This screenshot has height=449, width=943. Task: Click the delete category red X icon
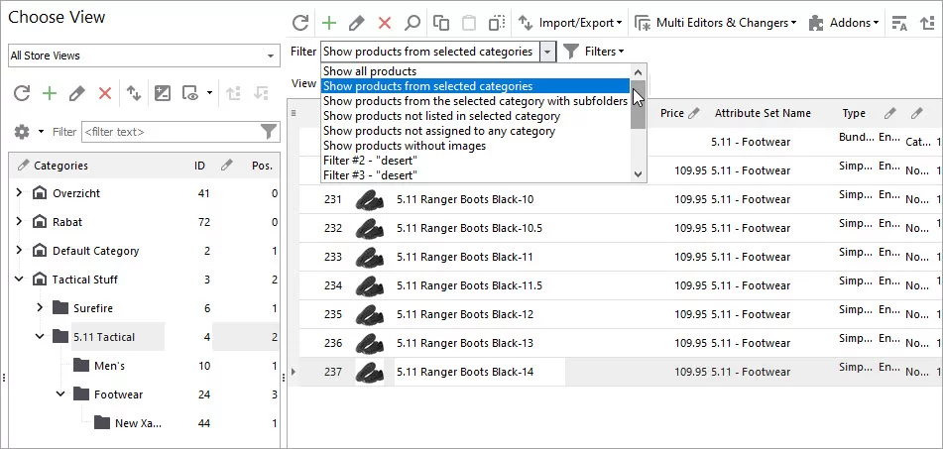(x=105, y=93)
